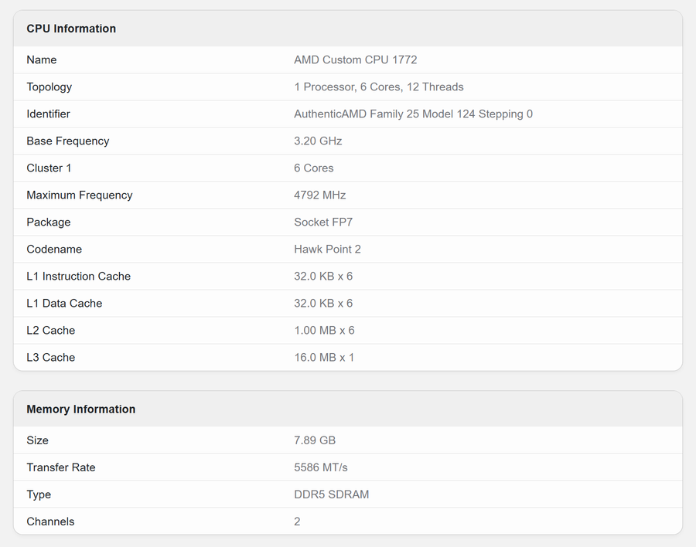Screen dimensions: 696x547
Task: Select the Socket FP7 package value
Action: (323, 223)
